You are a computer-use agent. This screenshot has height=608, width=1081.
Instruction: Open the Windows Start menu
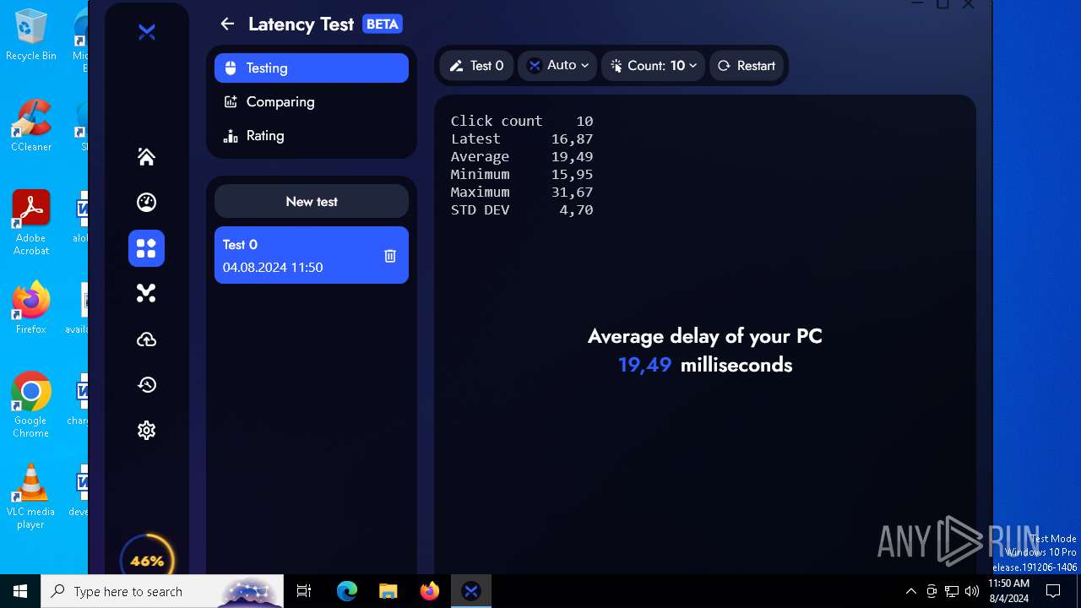click(20, 591)
